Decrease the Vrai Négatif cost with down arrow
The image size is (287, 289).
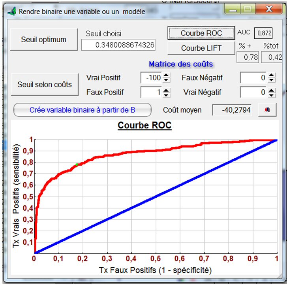tap(271, 95)
